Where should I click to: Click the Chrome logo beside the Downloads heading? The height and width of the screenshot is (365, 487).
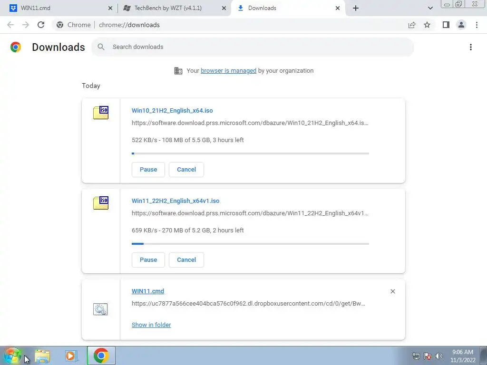point(16,47)
